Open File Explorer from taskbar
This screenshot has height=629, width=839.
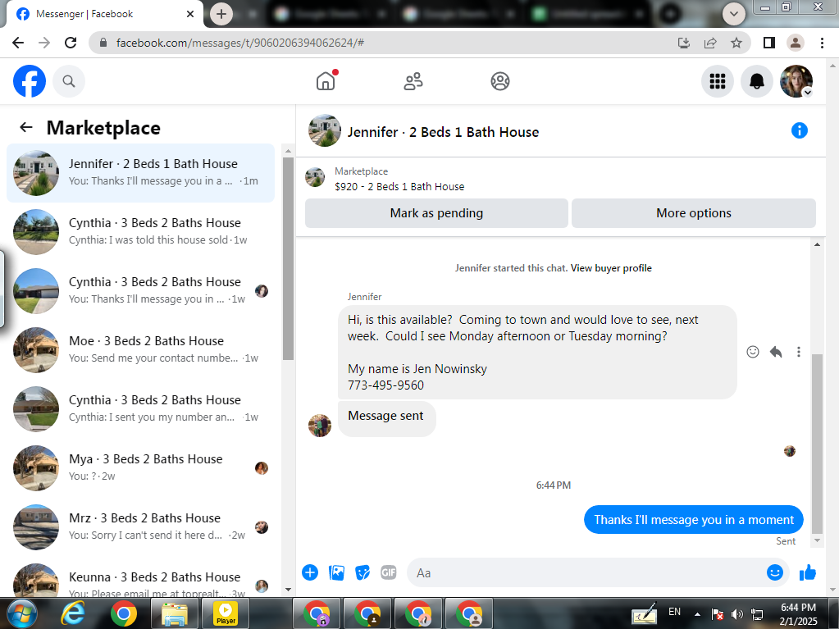click(175, 613)
